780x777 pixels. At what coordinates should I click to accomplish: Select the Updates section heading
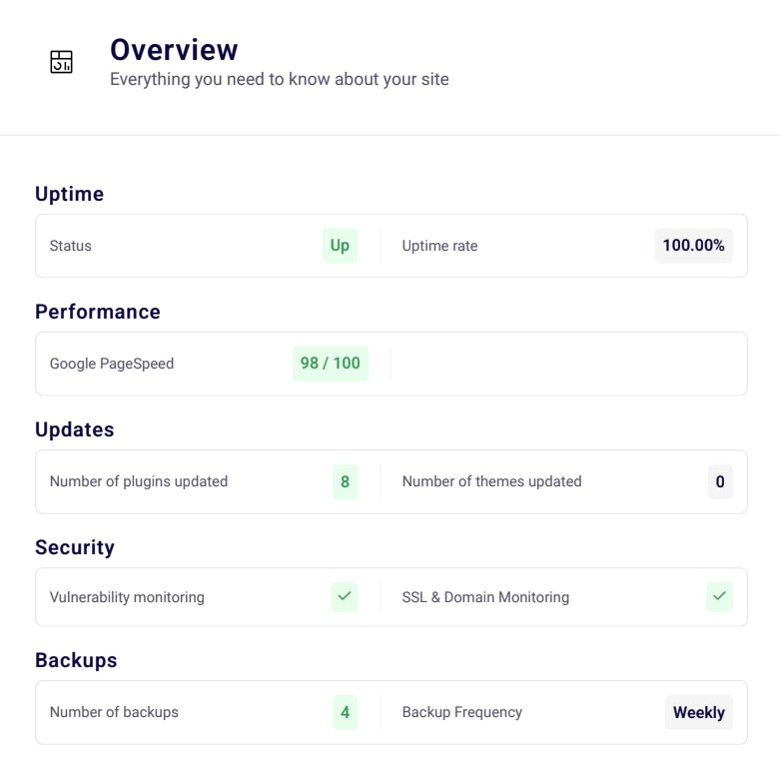point(75,429)
